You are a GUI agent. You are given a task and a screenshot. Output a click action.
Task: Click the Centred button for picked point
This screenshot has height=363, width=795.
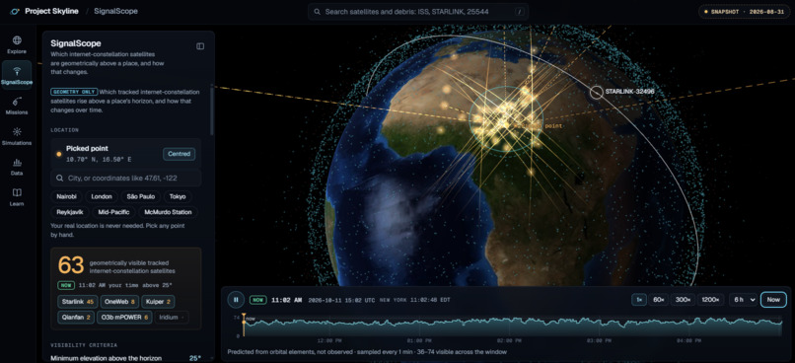tap(179, 154)
